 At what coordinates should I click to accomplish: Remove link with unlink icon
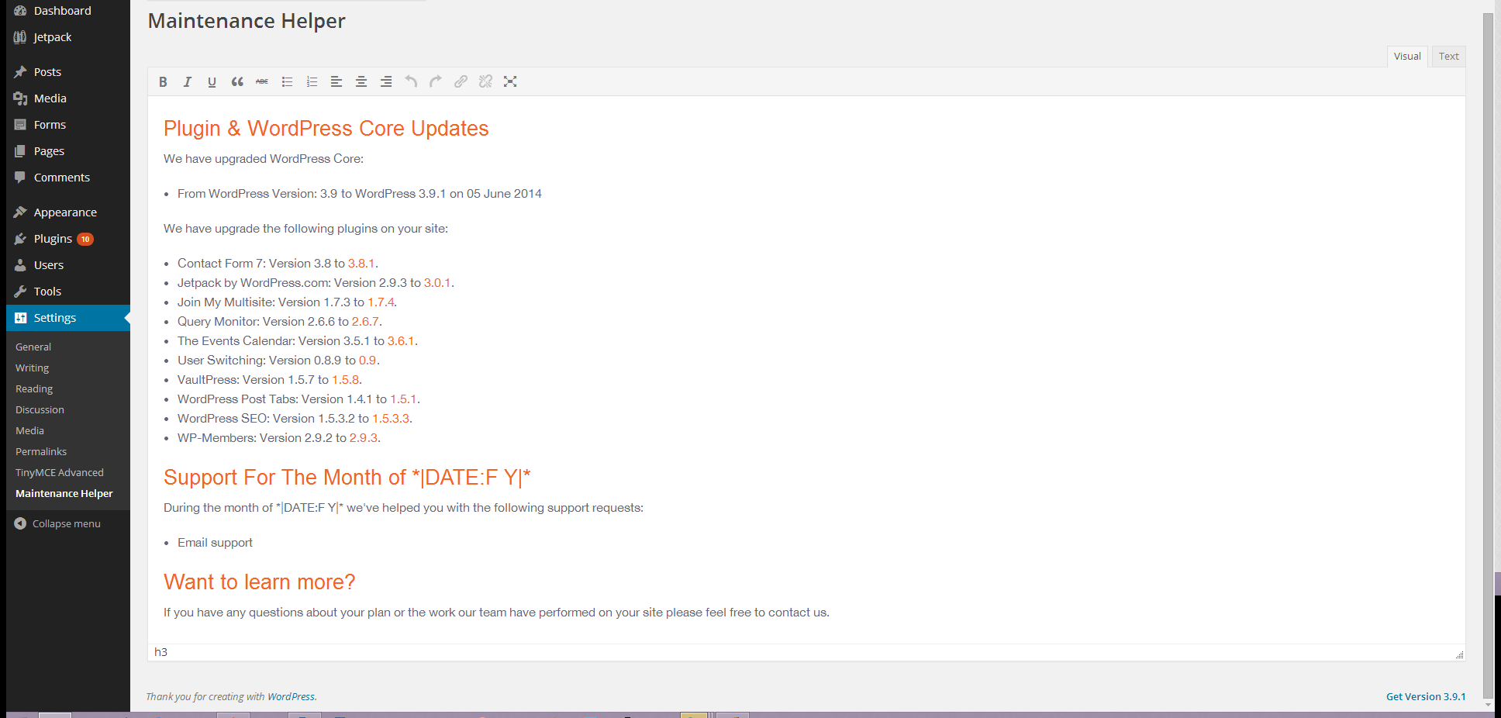point(485,81)
